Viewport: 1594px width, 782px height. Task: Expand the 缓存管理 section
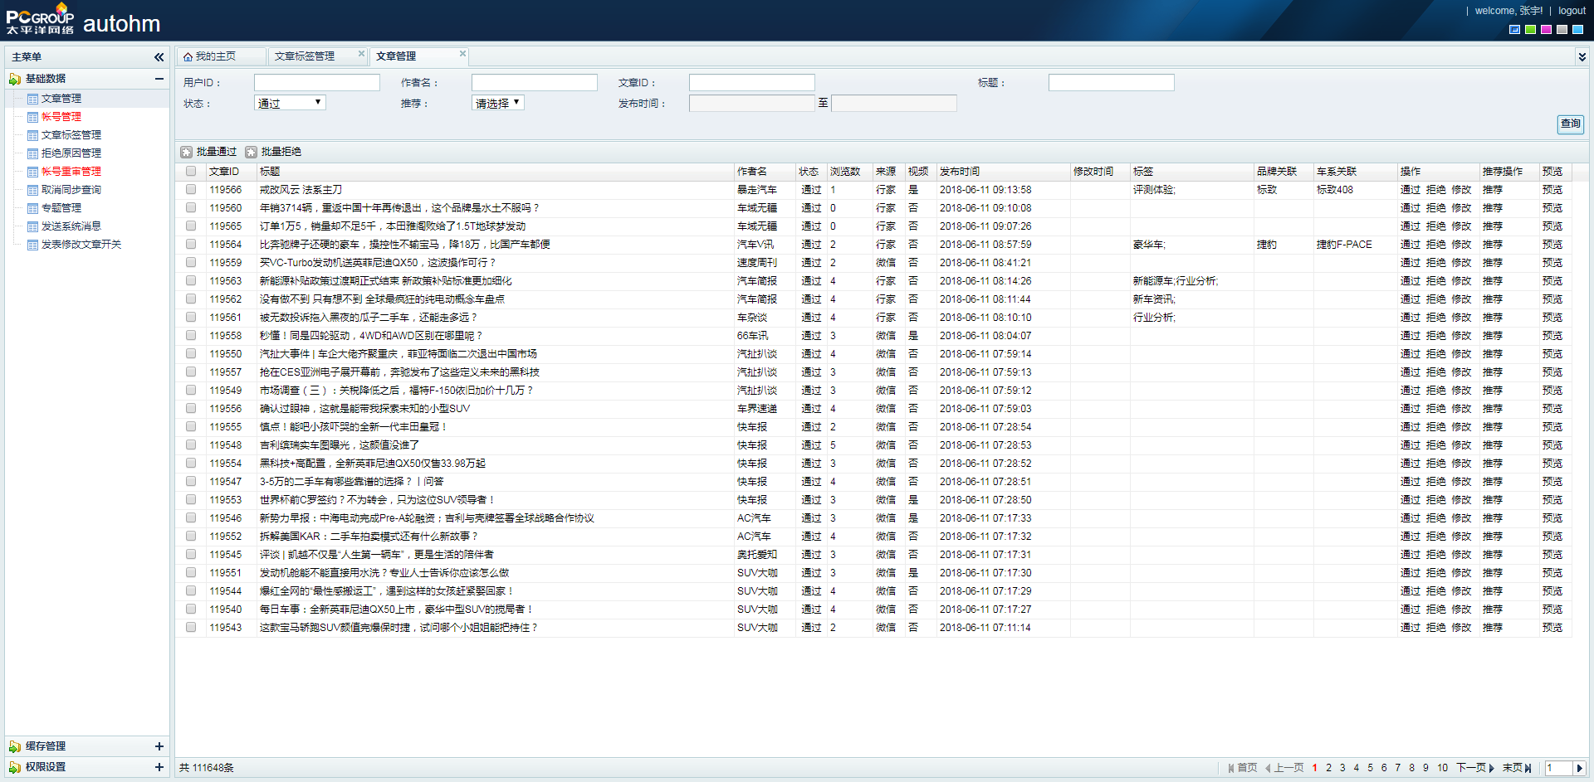coord(159,746)
